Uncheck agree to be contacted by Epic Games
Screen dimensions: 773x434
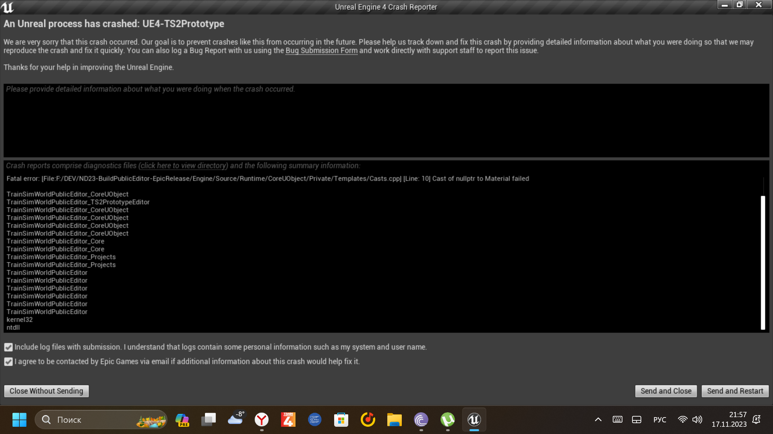(8, 362)
